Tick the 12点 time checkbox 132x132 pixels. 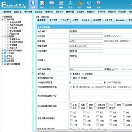(71, 120)
